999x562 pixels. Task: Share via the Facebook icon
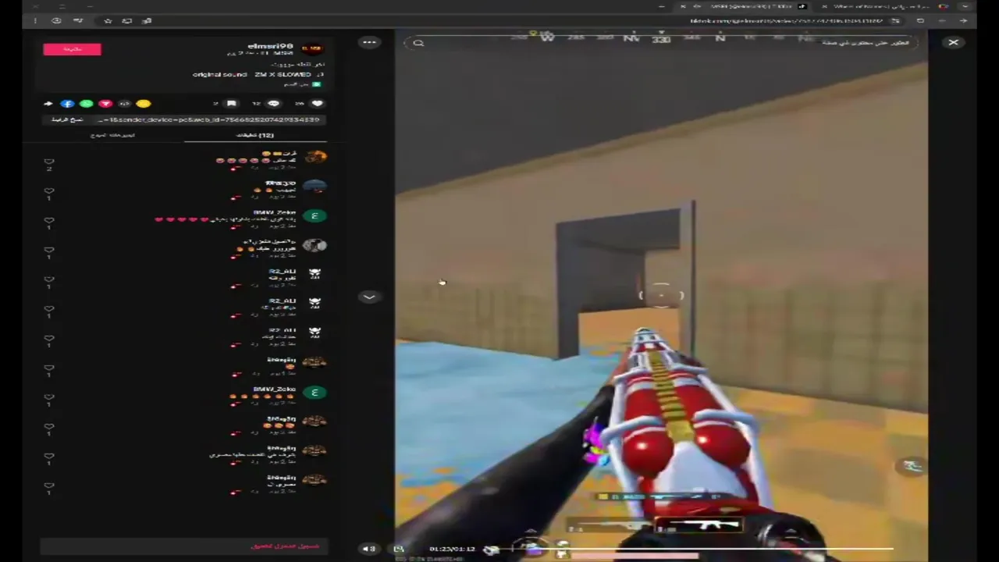coord(68,103)
